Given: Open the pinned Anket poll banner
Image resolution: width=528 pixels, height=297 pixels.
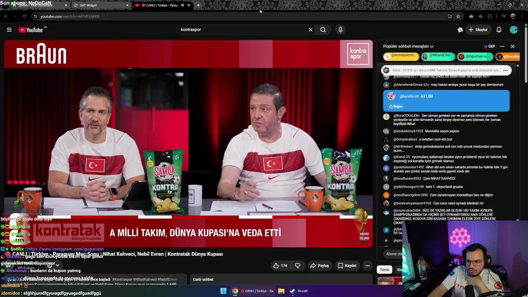Looking at the screenshot, I should pos(446,70).
